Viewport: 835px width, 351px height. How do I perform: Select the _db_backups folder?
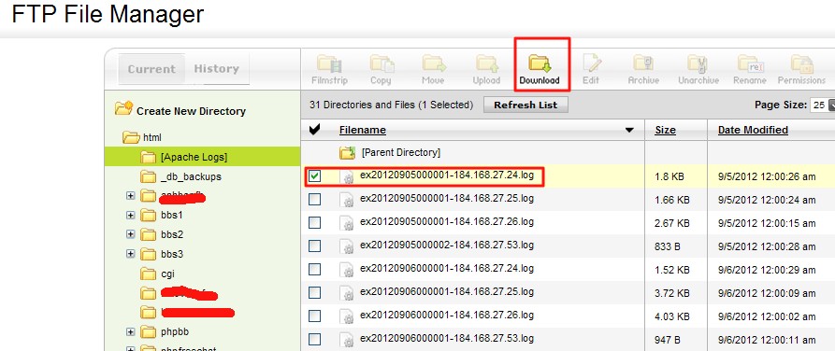pyautogui.click(x=191, y=176)
